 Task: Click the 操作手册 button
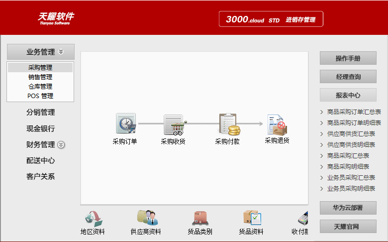[348, 58]
